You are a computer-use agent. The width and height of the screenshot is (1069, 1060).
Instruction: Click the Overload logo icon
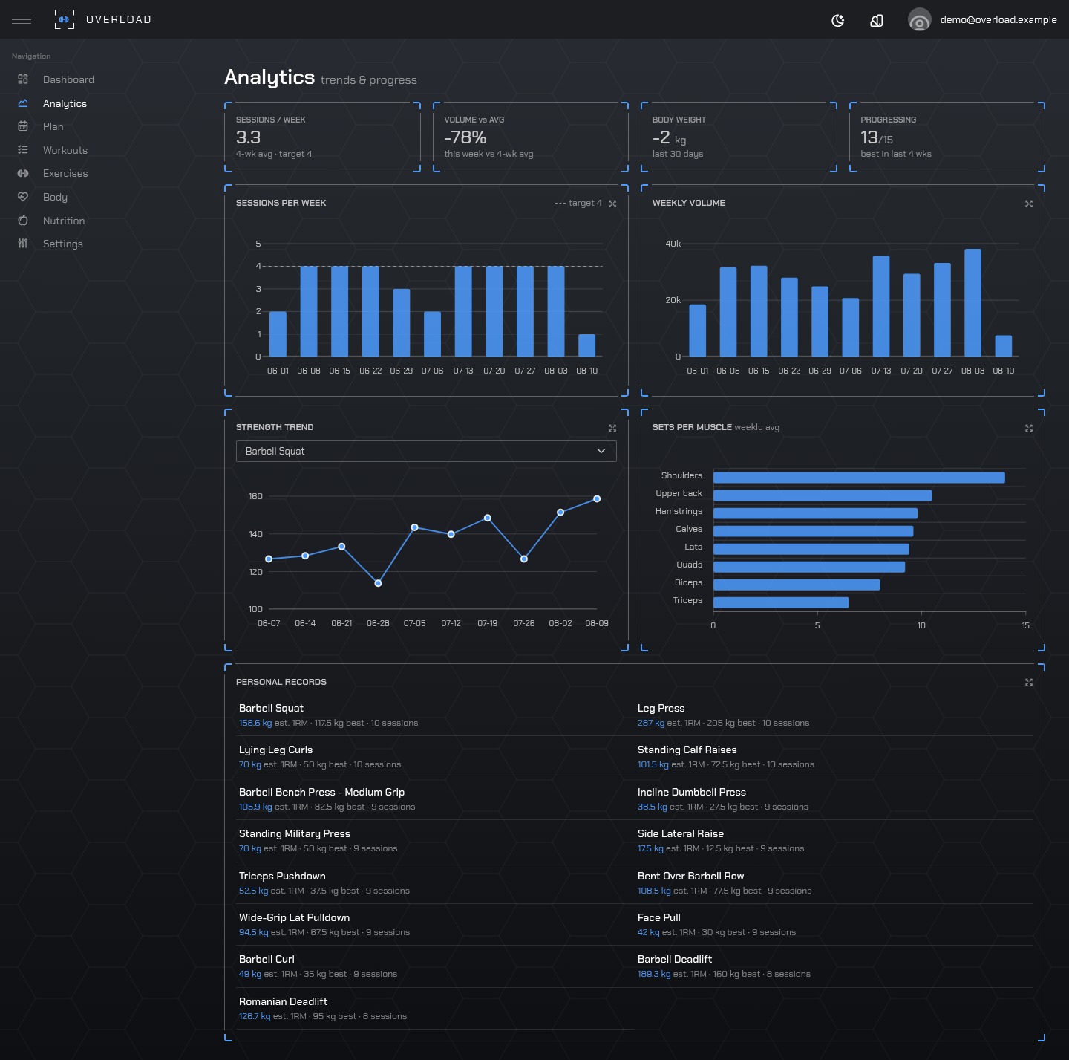tap(65, 19)
